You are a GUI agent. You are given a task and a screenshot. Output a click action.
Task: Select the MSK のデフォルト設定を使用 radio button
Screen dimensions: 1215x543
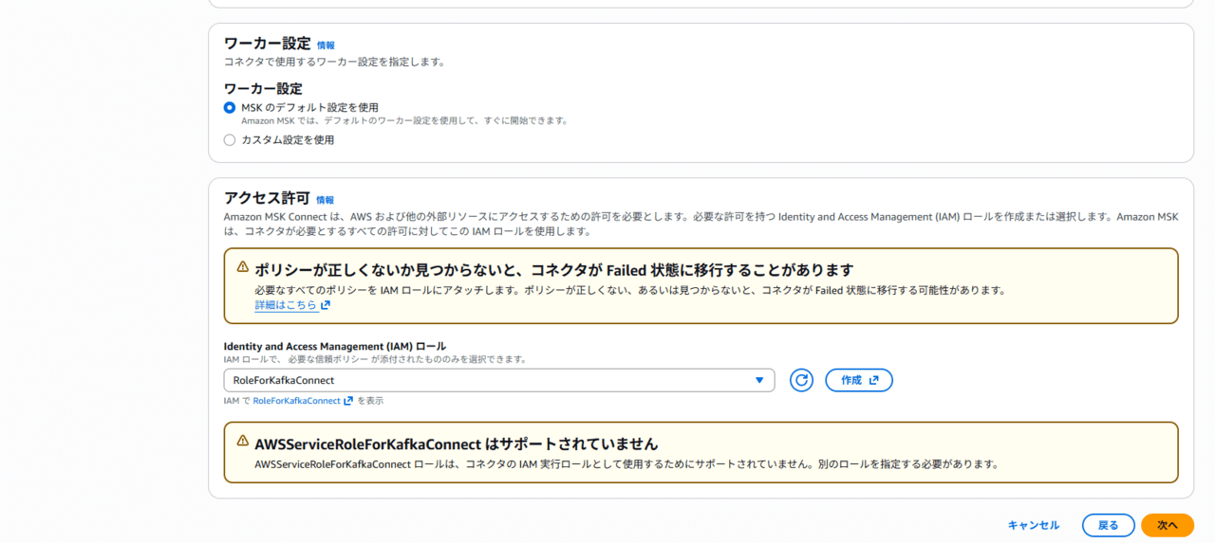[x=230, y=108]
